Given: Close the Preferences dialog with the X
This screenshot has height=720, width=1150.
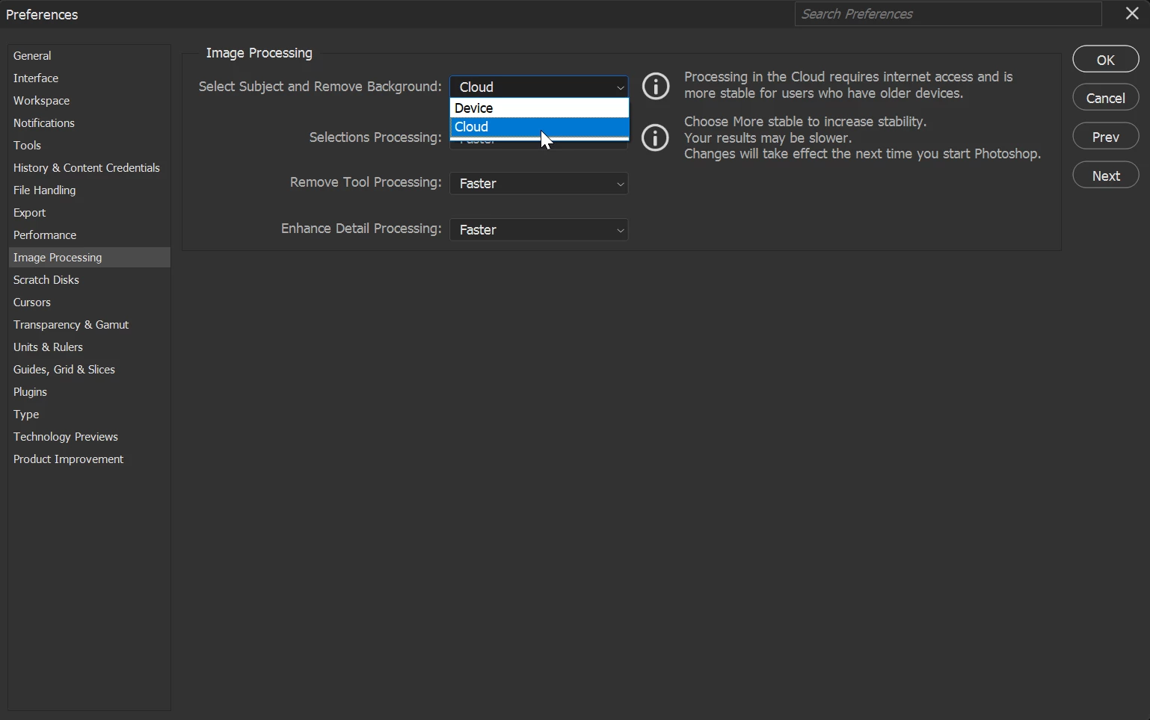Looking at the screenshot, I should tap(1132, 13).
